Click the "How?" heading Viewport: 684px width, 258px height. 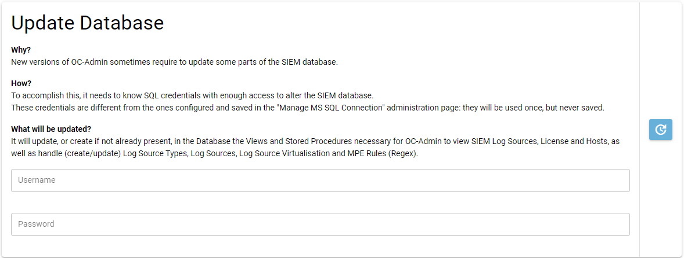pos(21,83)
